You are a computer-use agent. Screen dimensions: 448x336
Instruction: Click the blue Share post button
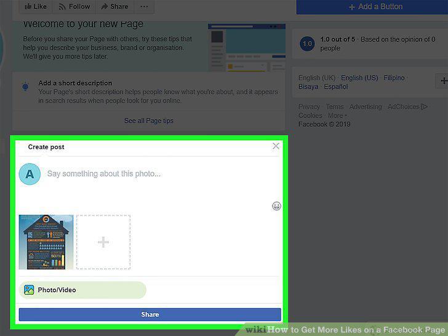point(150,314)
